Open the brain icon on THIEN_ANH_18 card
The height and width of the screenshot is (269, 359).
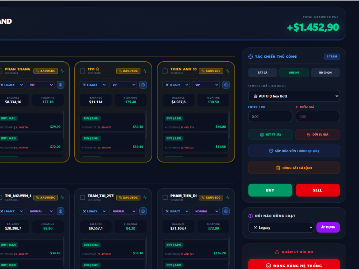pyautogui.click(x=226, y=85)
